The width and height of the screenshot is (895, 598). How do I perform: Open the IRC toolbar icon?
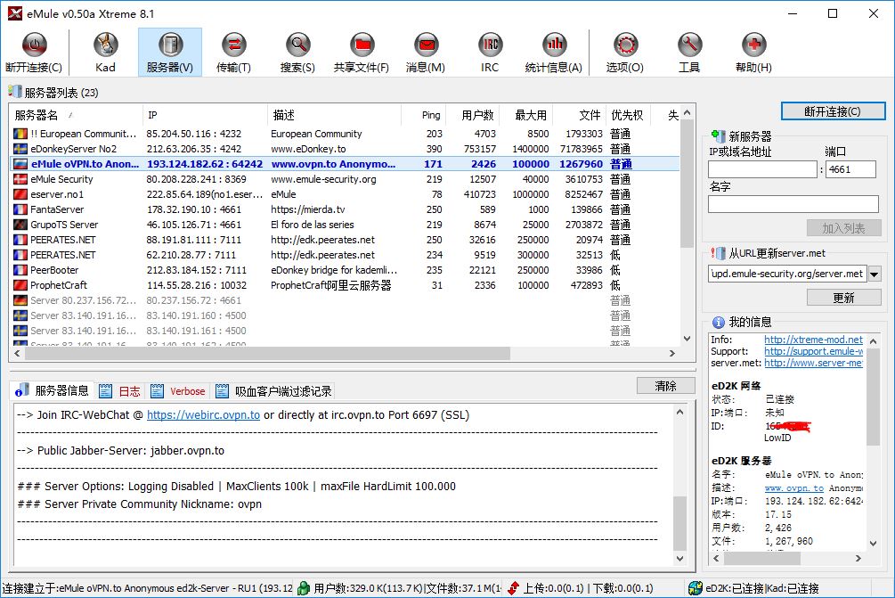click(x=490, y=53)
